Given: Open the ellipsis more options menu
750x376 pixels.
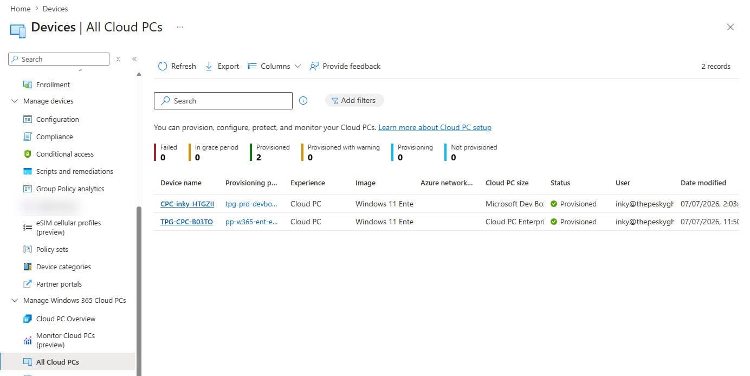Looking at the screenshot, I should pyautogui.click(x=180, y=27).
